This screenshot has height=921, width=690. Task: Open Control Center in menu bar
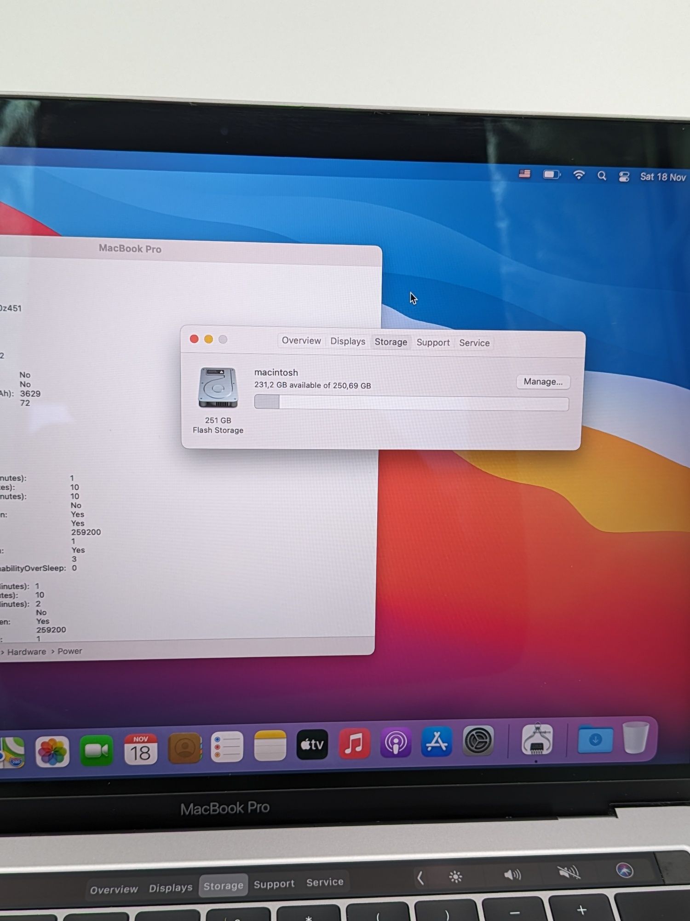tap(624, 176)
